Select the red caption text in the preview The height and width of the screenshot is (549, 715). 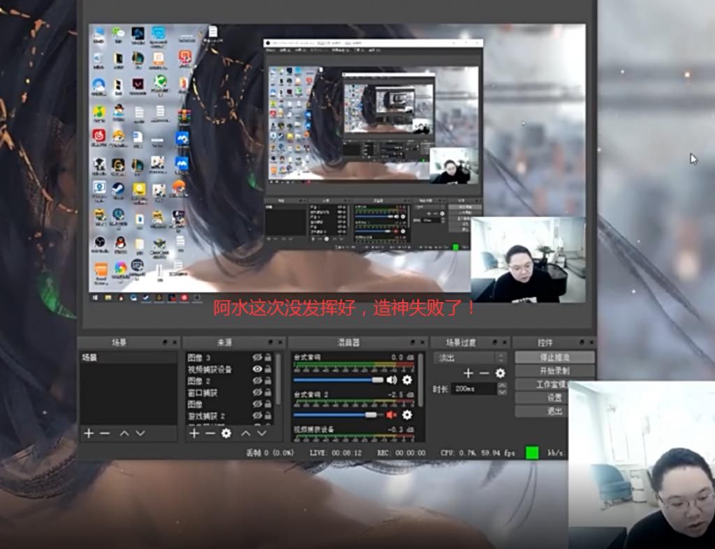pyautogui.click(x=345, y=308)
